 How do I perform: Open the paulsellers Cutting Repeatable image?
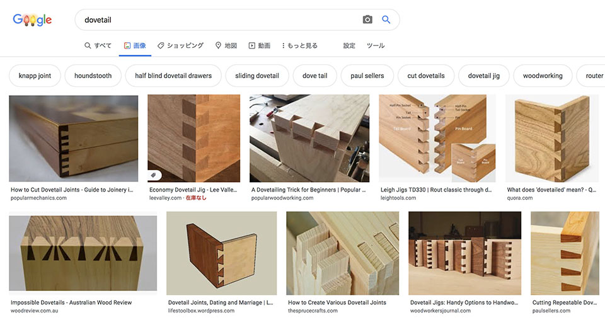pos(565,253)
